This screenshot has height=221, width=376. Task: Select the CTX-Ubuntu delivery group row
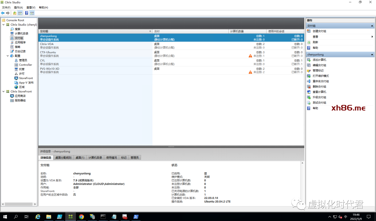pyautogui.click(x=171, y=54)
